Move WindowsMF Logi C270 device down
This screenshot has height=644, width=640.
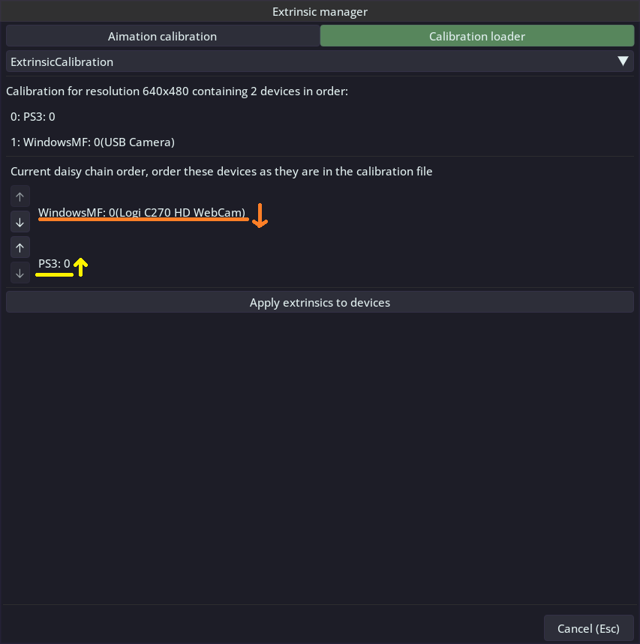(x=20, y=222)
